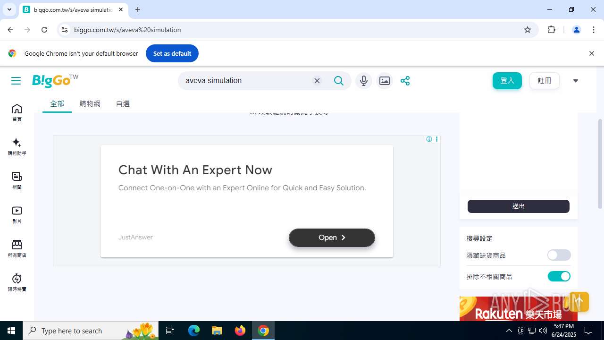This screenshot has width=604, height=340.
Task: Click the volume icon in system tray
Action: pos(543,331)
